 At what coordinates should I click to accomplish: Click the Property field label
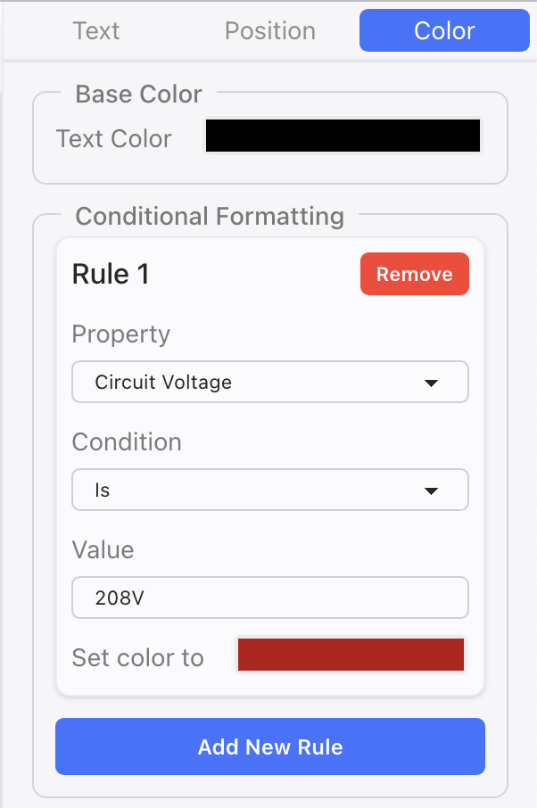(x=120, y=334)
